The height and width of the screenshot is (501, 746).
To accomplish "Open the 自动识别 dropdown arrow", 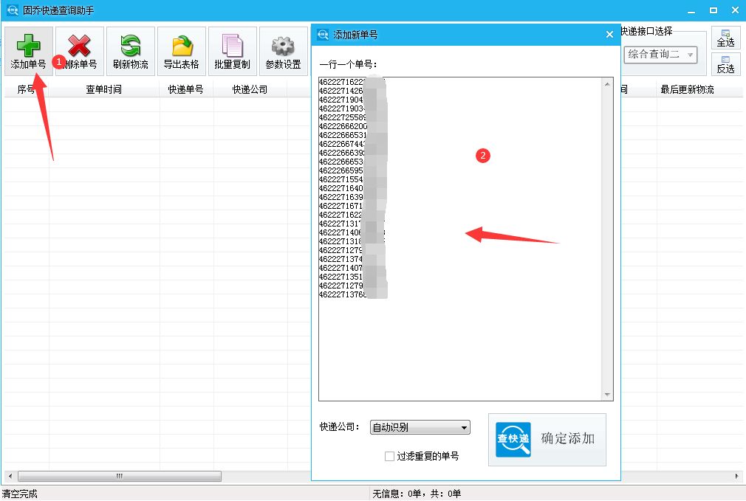I will [465, 427].
